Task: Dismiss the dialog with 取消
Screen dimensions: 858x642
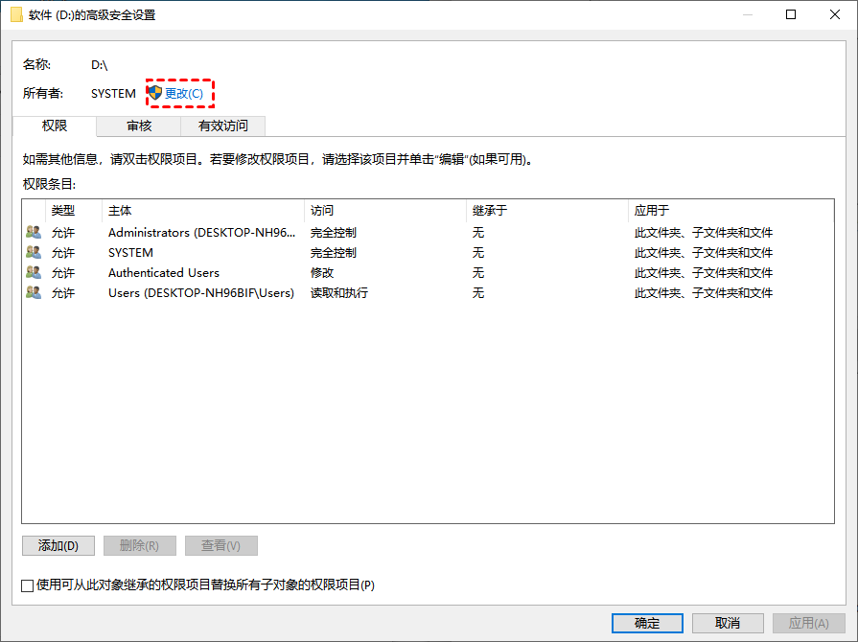Action: click(x=728, y=623)
